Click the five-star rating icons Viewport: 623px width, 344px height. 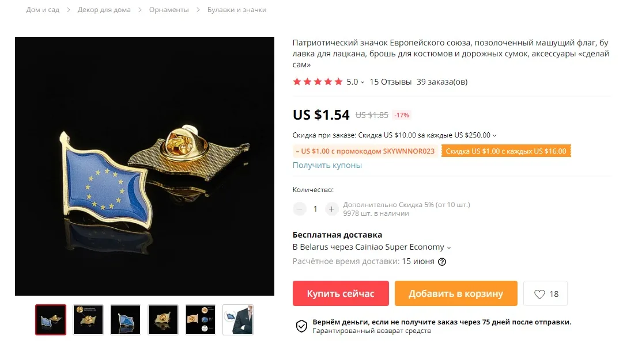click(x=318, y=82)
